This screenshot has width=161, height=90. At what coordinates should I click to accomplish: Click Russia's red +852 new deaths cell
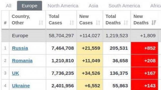[144, 48]
